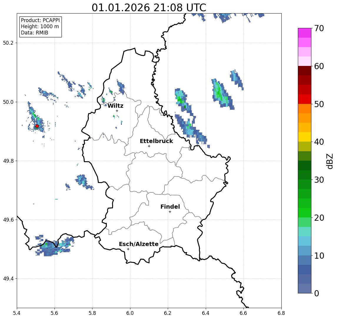This screenshot has width=337, height=319.
Task: Click the longitude tick label 5.4
Action: (17, 313)
